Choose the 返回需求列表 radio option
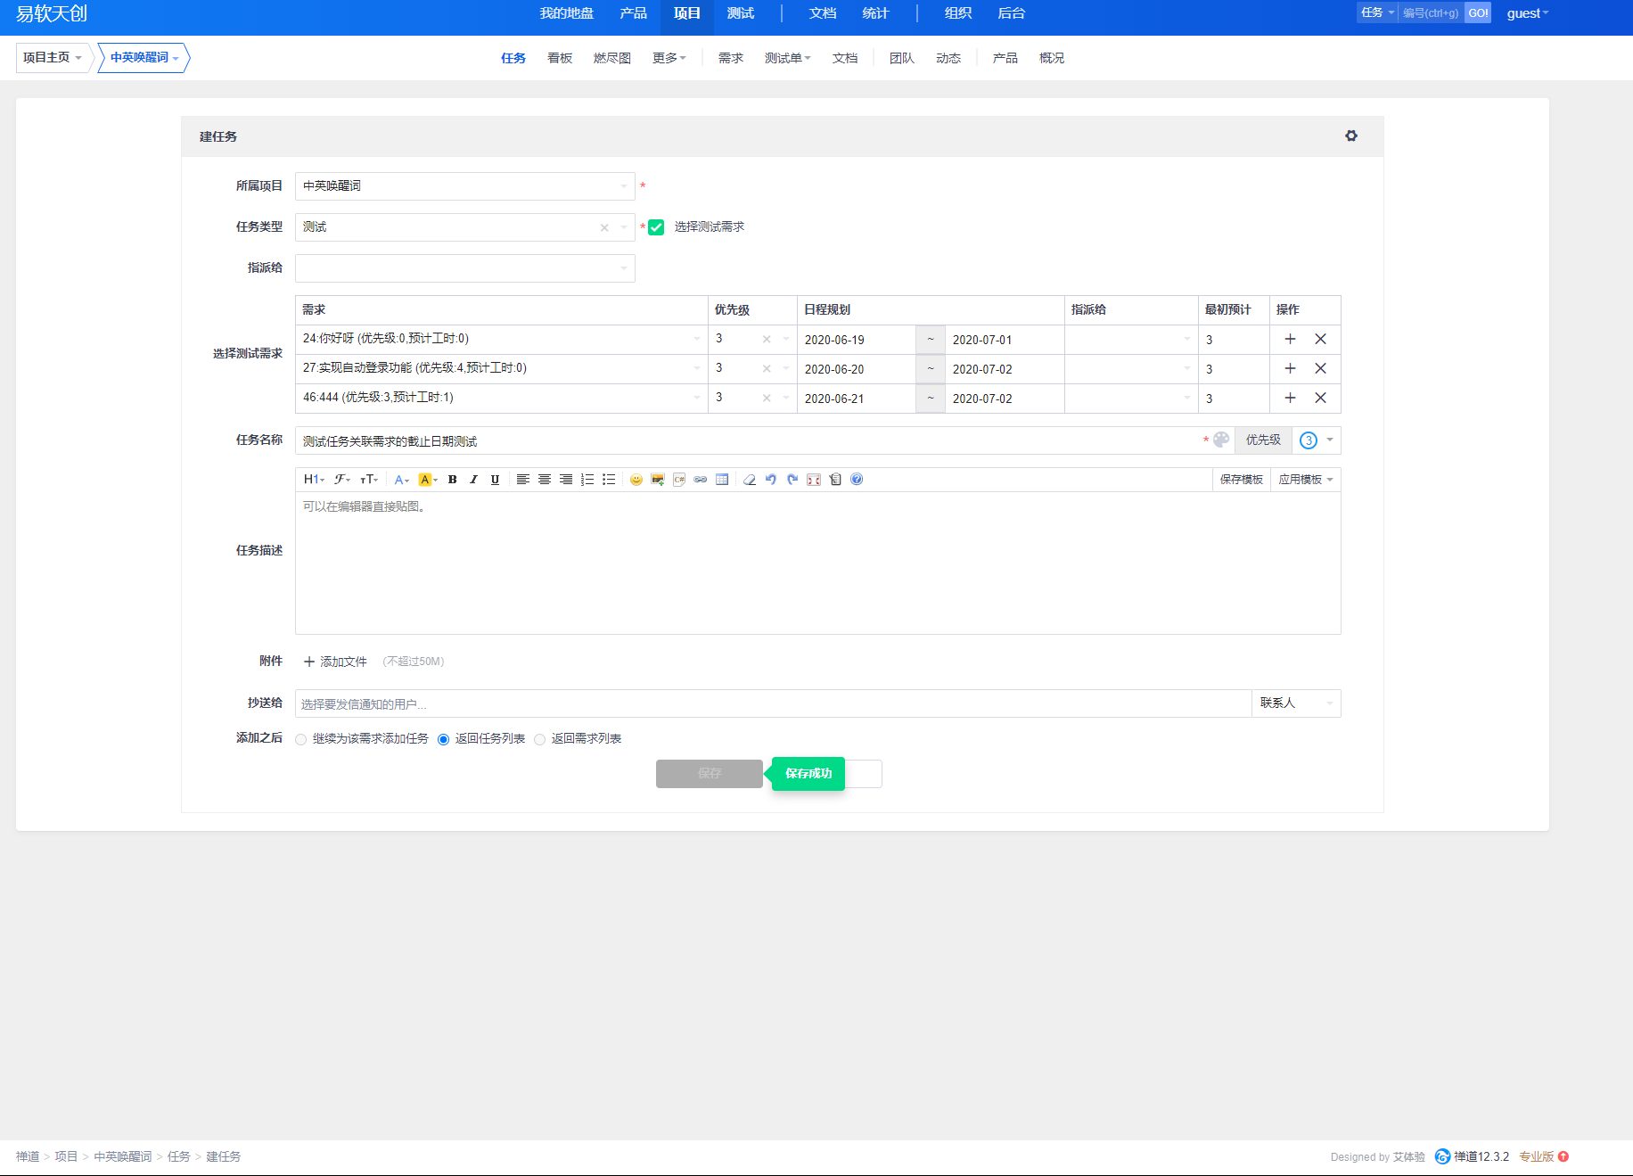This screenshot has width=1633, height=1176. (540, 739)
